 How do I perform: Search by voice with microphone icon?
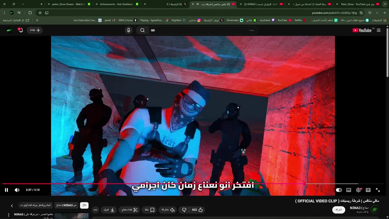tap(129, 30)
